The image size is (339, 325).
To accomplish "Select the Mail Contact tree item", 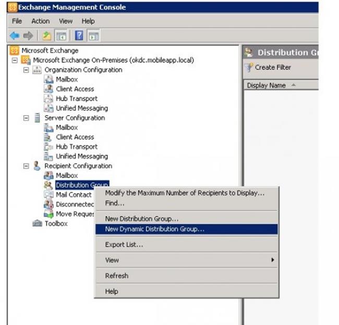I will click(74, 195).
